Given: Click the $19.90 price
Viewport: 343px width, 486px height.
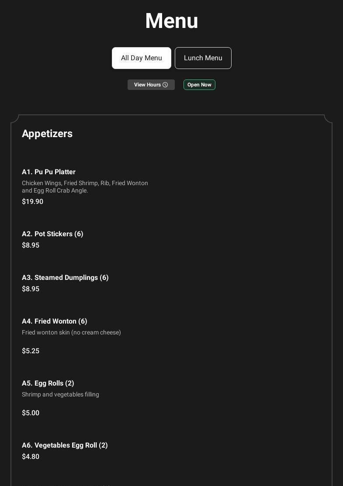Looking at the screenshot, I should [x=32, y=202].
